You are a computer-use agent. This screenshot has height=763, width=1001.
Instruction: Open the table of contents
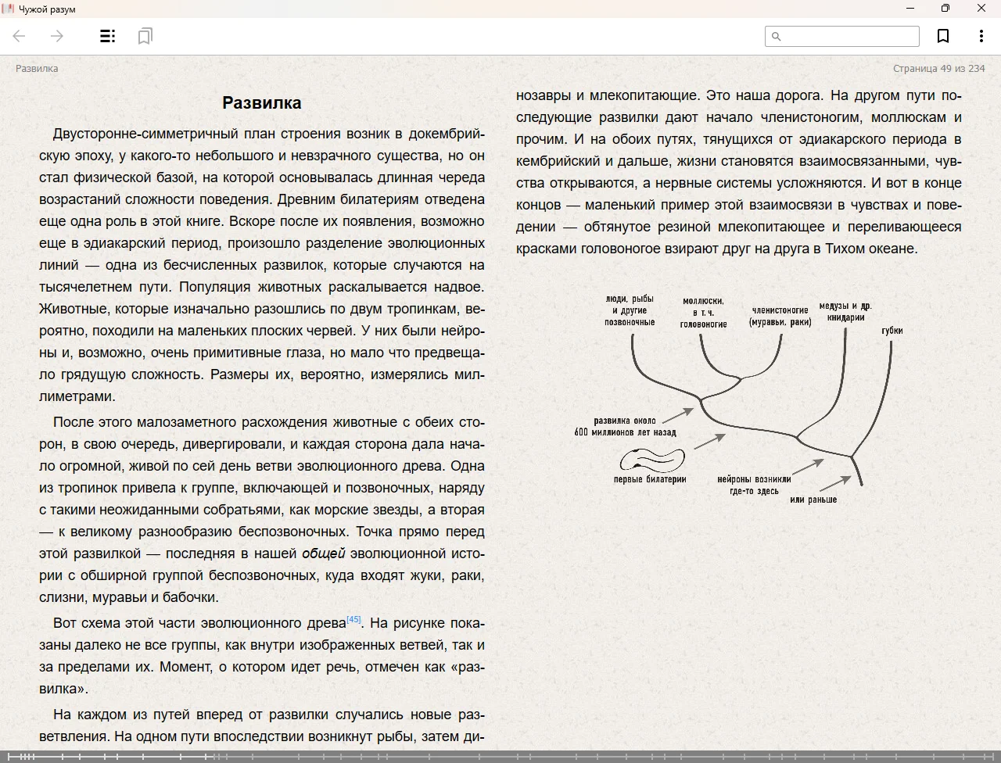pos(108,36)
